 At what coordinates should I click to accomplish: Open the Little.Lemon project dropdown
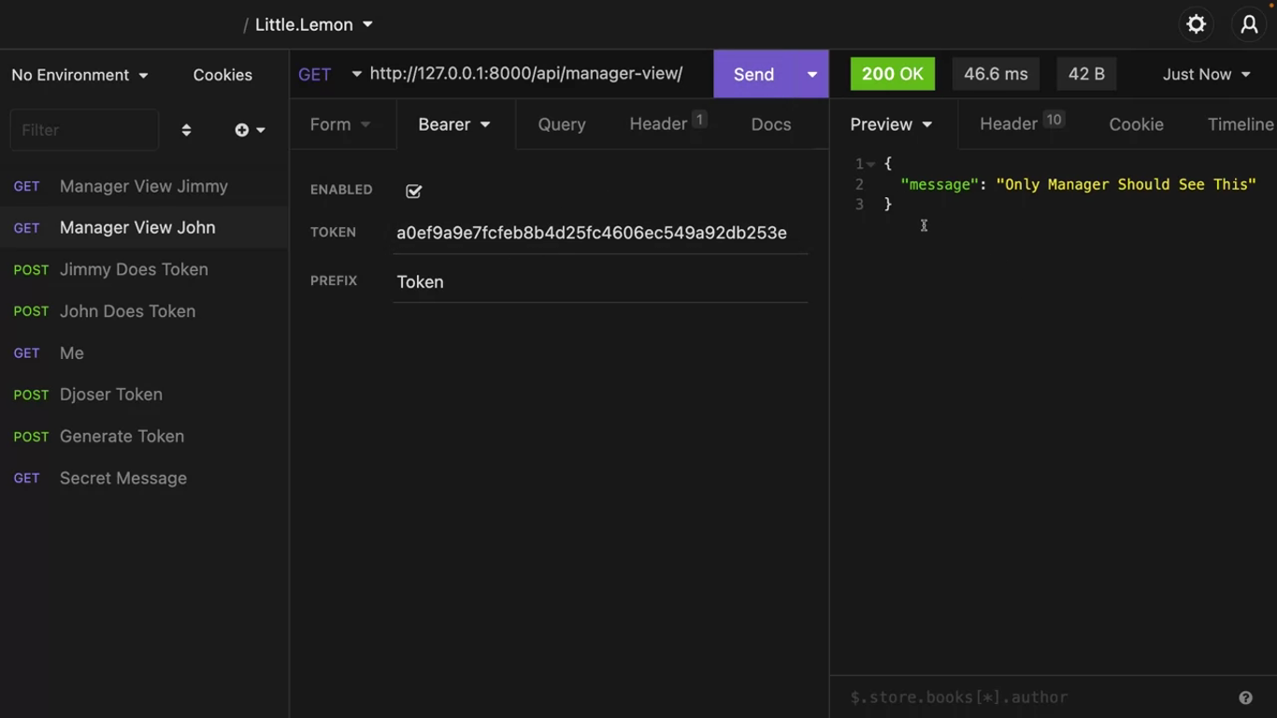(x=313, y=25)
